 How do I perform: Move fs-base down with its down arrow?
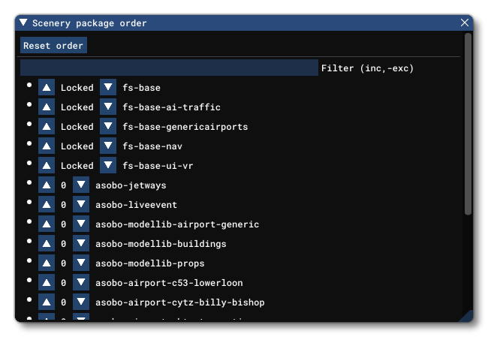point(108,88)
